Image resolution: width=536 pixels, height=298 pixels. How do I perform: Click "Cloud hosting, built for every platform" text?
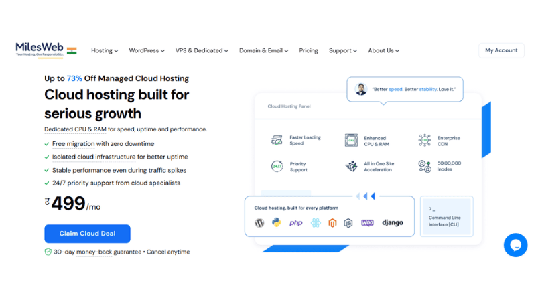(x=296, y=208)
